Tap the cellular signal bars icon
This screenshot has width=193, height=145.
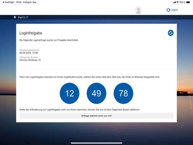tap(174, 2)
